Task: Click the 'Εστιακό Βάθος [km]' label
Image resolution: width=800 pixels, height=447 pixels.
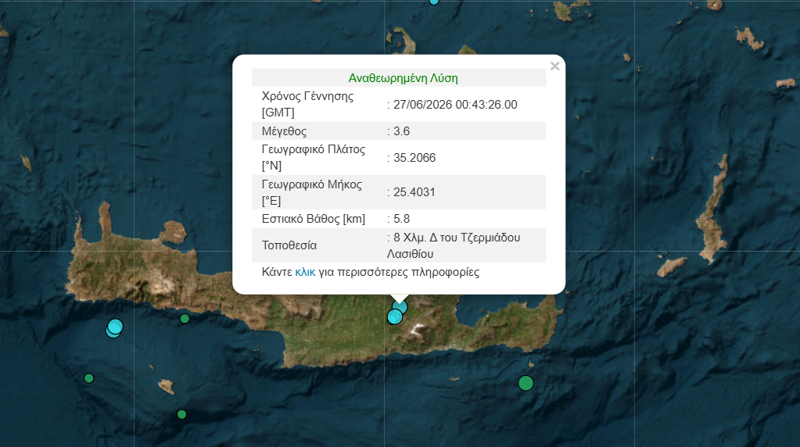Action: (x=314, y=219)
